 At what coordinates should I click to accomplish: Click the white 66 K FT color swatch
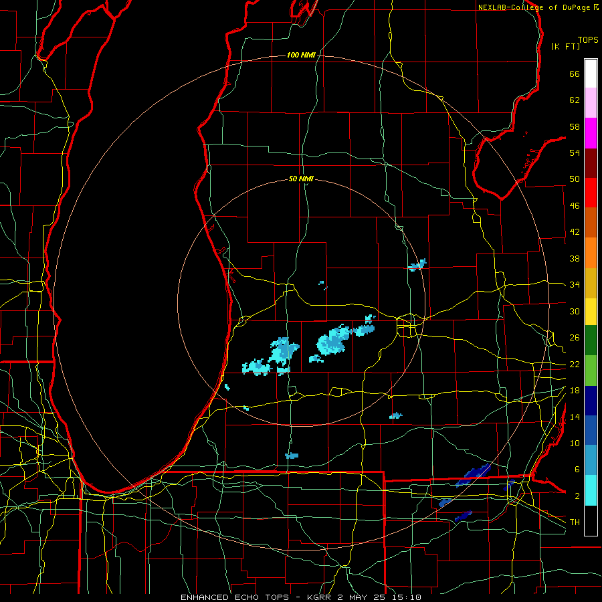coord(591,74)
